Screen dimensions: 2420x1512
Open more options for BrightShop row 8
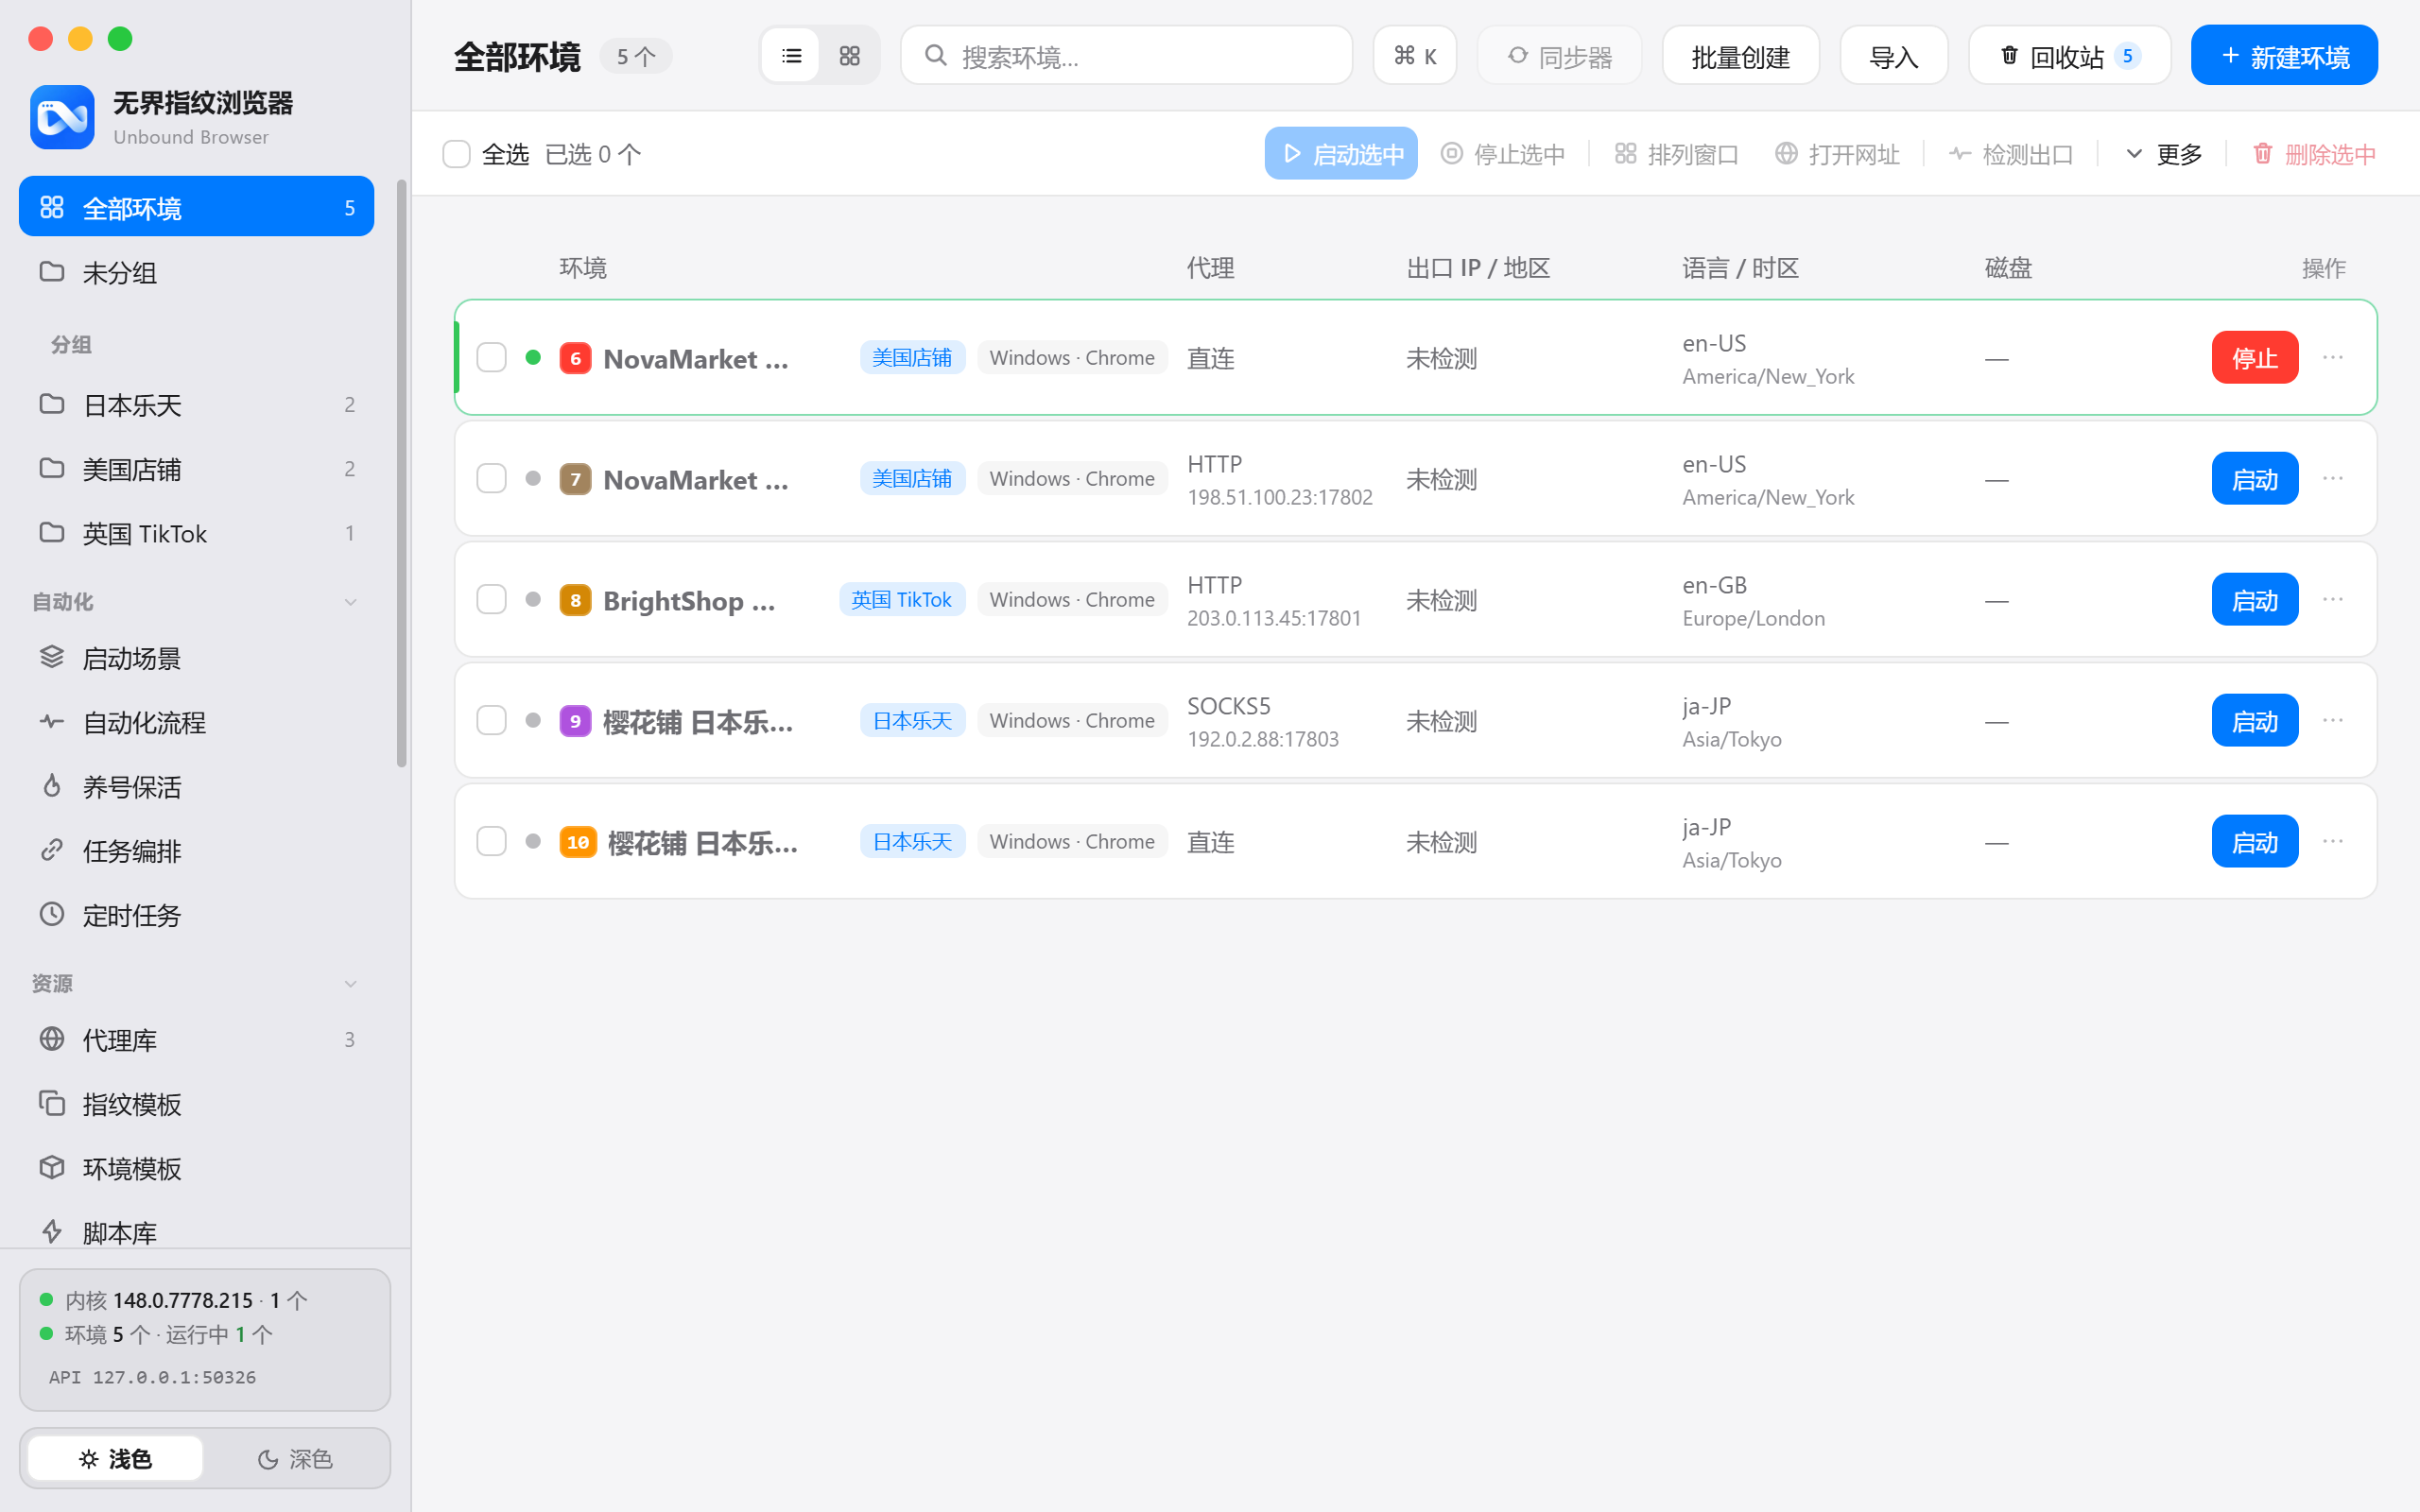(x=2333, y=599)
